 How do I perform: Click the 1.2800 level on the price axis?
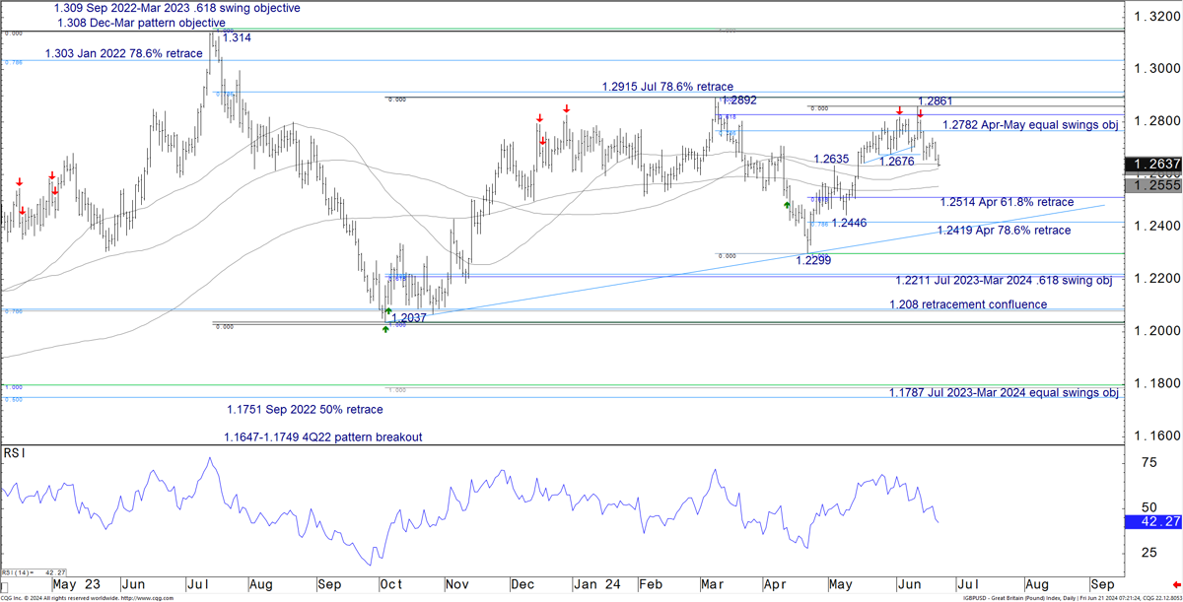click(1155, 121)
